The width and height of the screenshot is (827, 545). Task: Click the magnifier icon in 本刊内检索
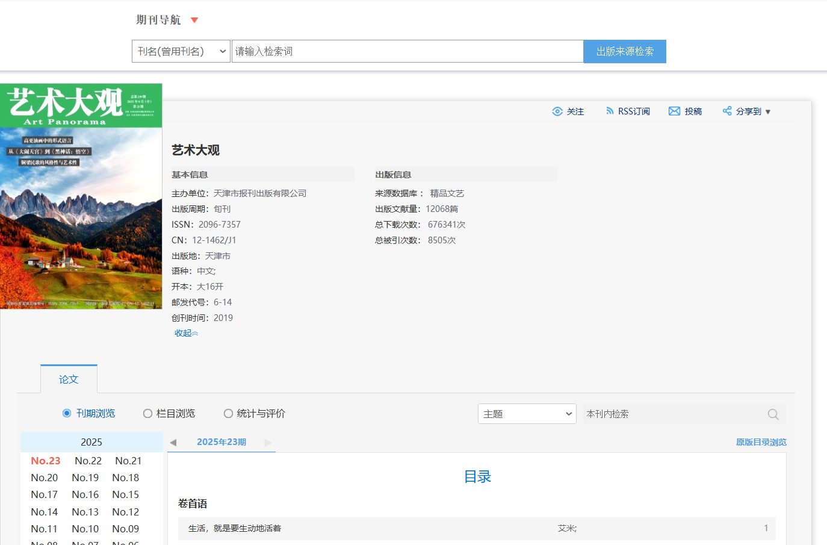pos(773,414)
